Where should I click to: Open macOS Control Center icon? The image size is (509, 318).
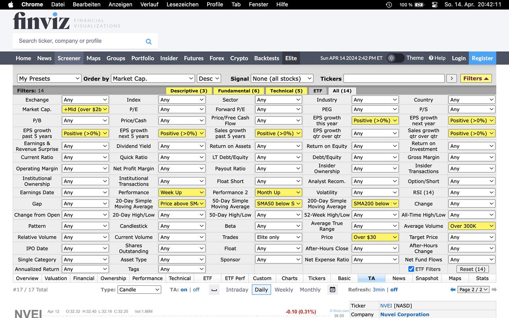click(434, 5)
